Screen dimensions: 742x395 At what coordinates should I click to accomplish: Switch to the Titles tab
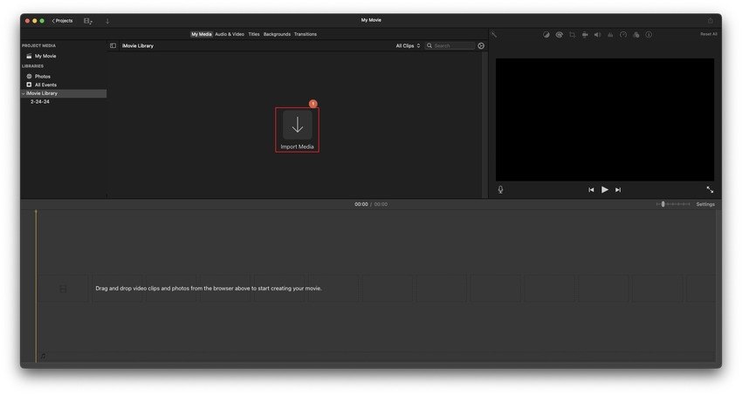point(253,34)
